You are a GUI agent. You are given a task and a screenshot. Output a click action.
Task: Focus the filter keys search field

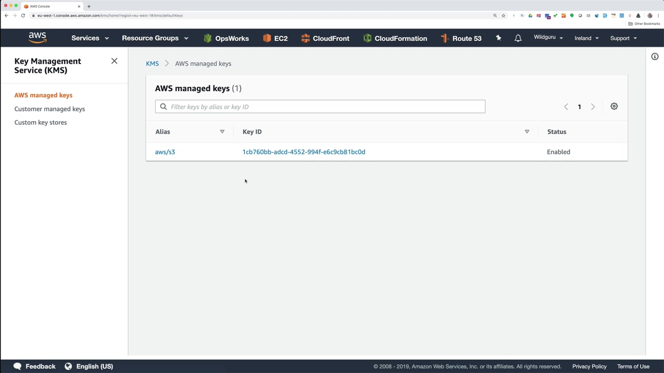[320, 107]
